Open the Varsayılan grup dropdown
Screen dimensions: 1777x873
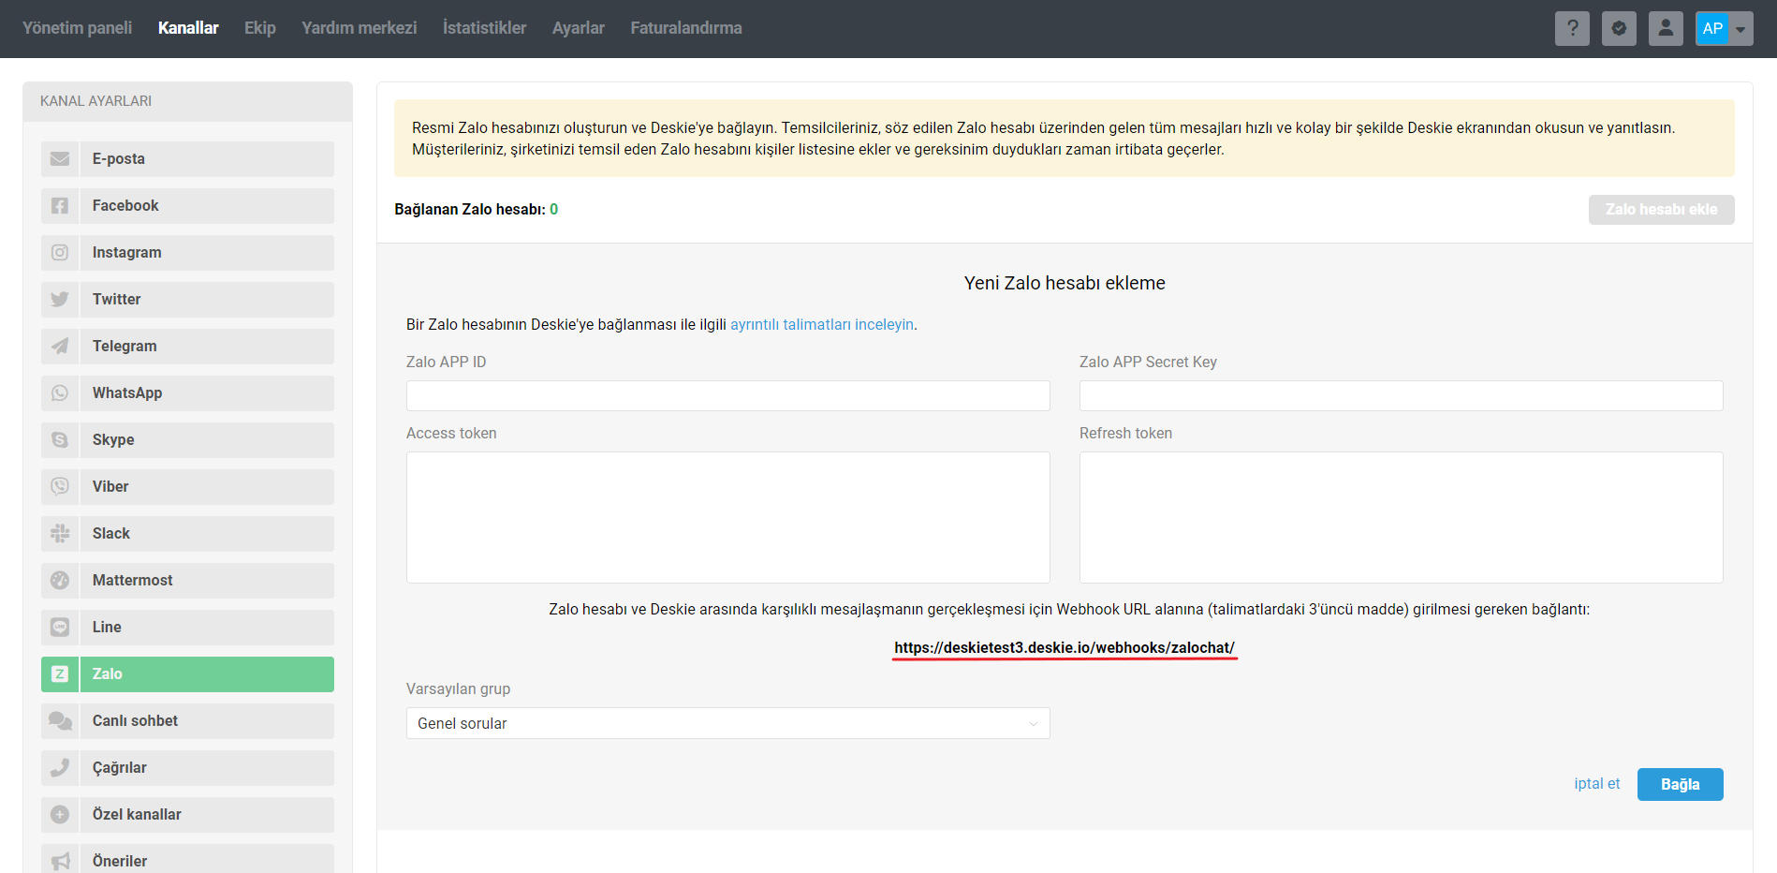coord(727,723)
